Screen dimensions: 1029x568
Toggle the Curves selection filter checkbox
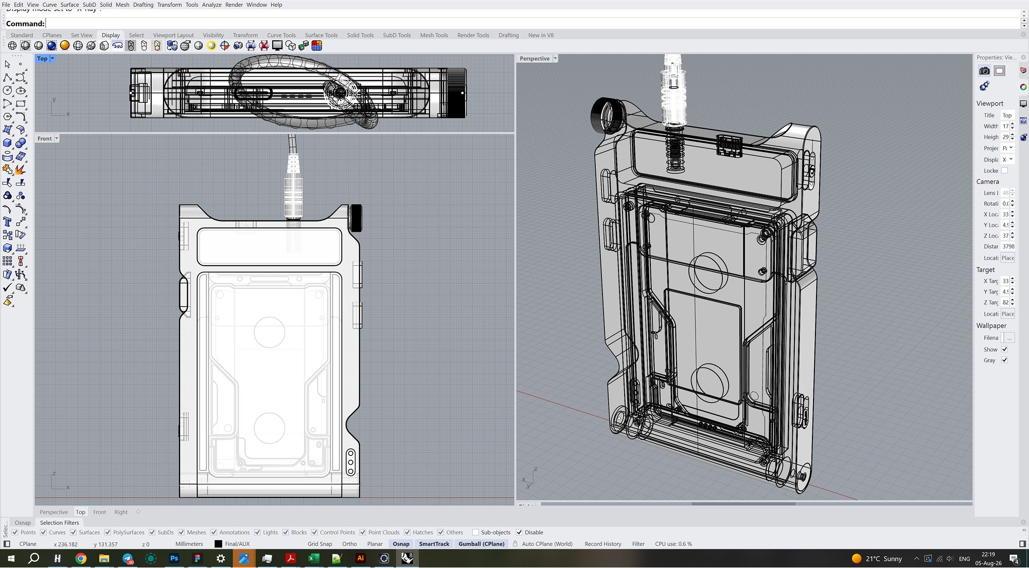(44, 533)
